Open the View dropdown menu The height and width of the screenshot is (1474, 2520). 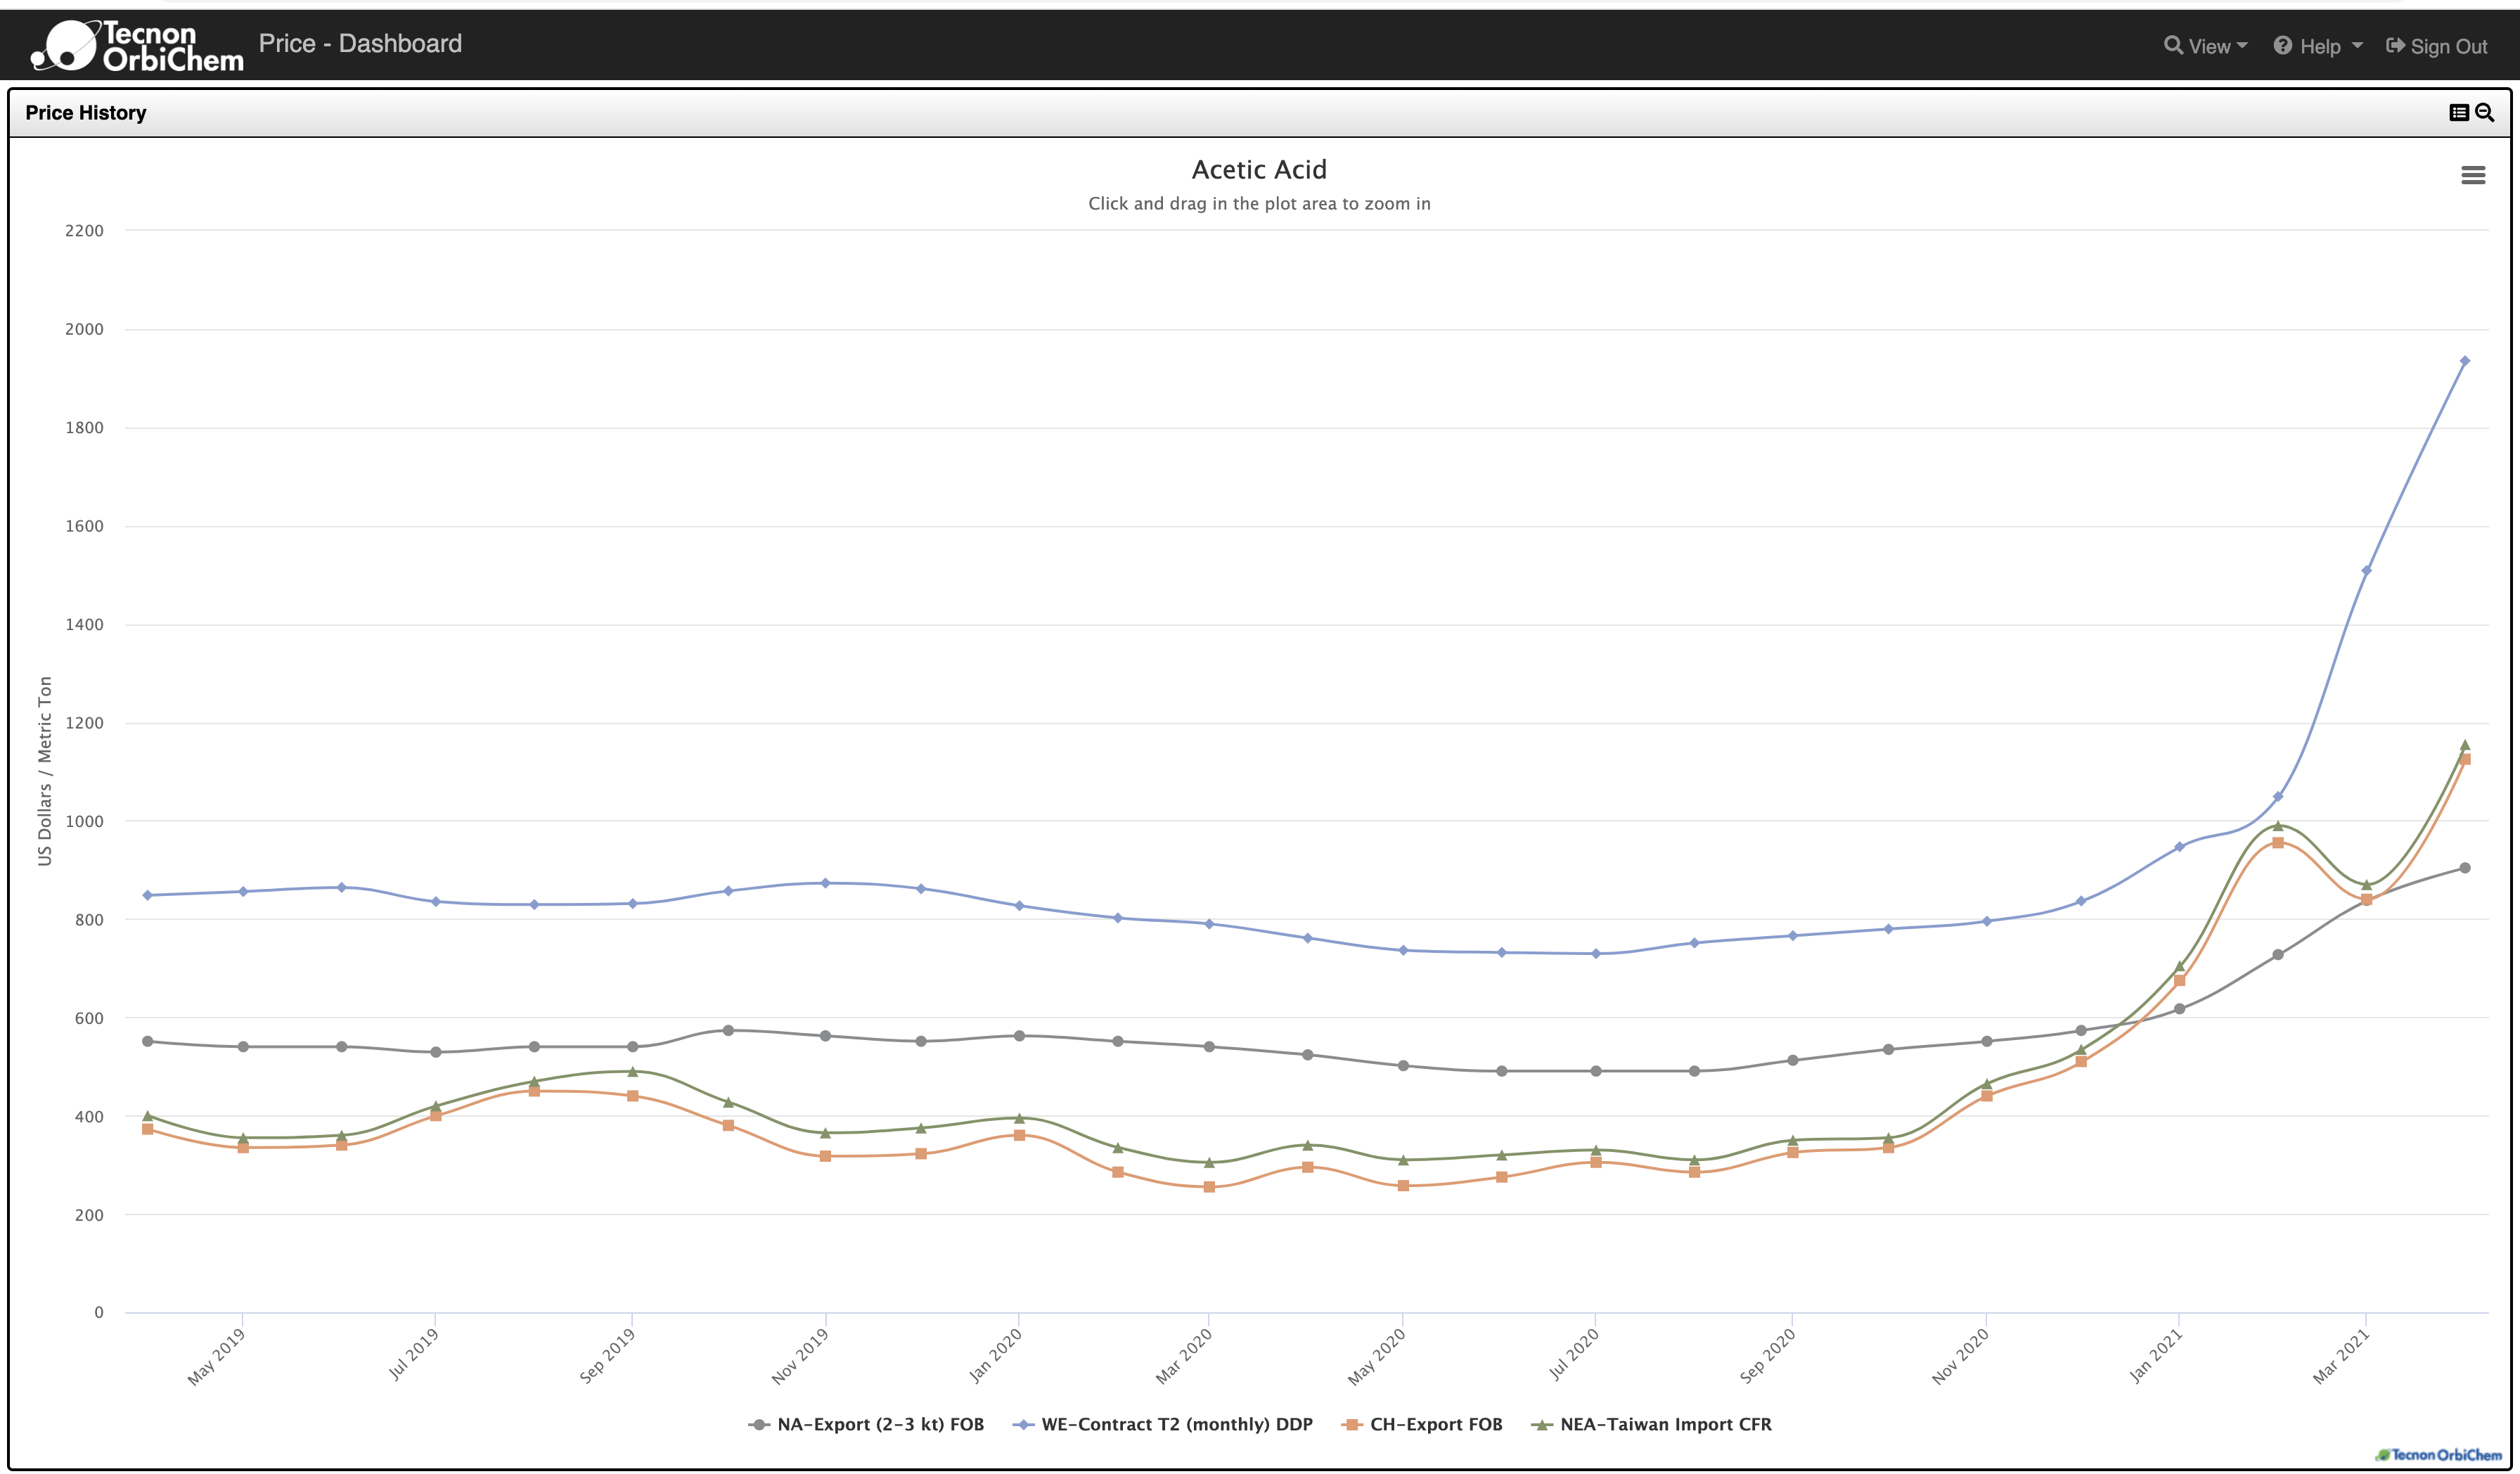pyautogui.click(x=2205, y=46)
